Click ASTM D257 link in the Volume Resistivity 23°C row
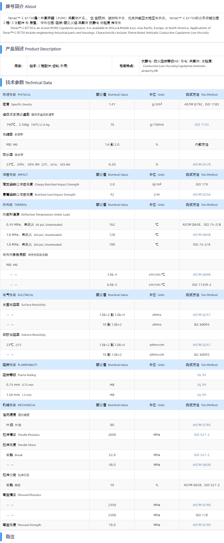Viewport: 224px width, 543px height. coord(202,345)
